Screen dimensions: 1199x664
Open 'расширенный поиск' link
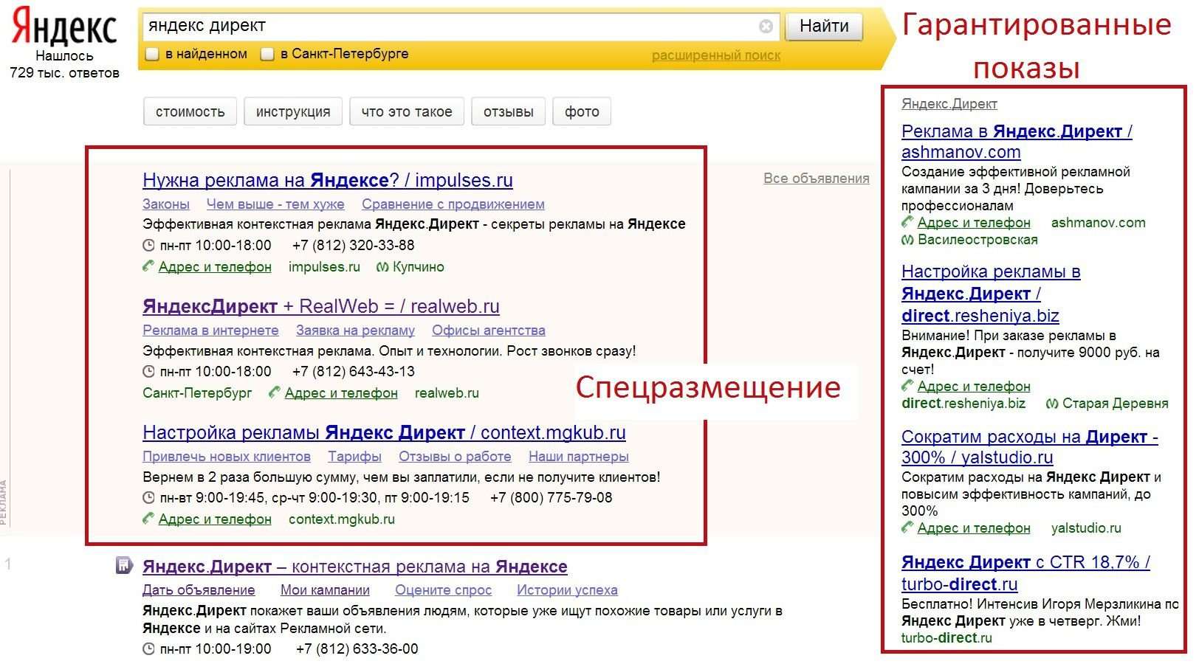pyautogui.click(x=716, y=55)
